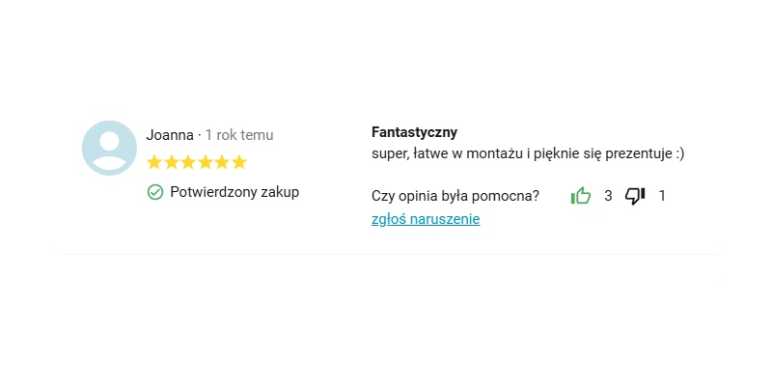The image size is (772, 386).
Task: Click the third rating star
Action: click(x=188, y=162)
